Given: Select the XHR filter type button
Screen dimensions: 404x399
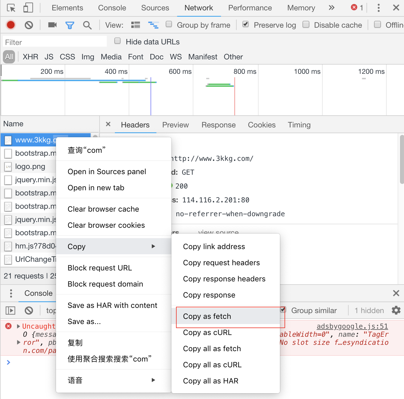Looking at the screenshot, I should (30, 57).
